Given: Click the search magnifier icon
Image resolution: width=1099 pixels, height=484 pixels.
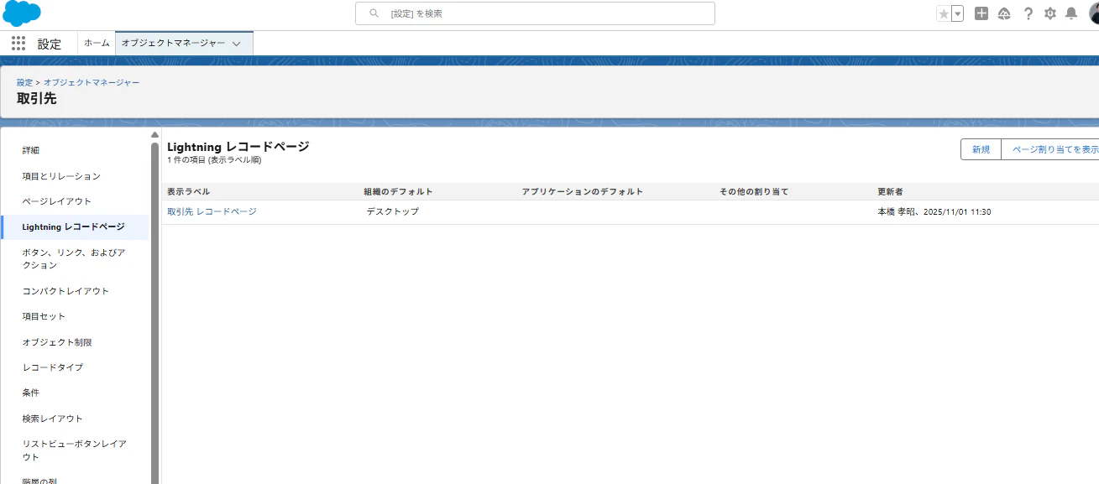Looking at the screenshot, I should point(374,13).
